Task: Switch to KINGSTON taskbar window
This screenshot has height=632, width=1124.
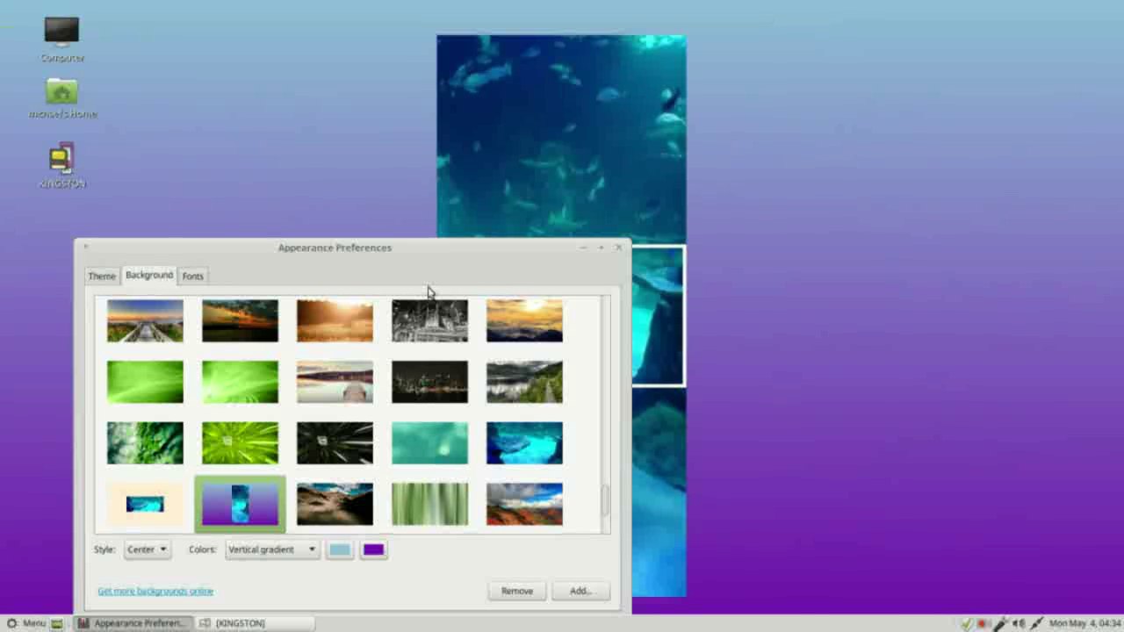Action: click(255, 623)
